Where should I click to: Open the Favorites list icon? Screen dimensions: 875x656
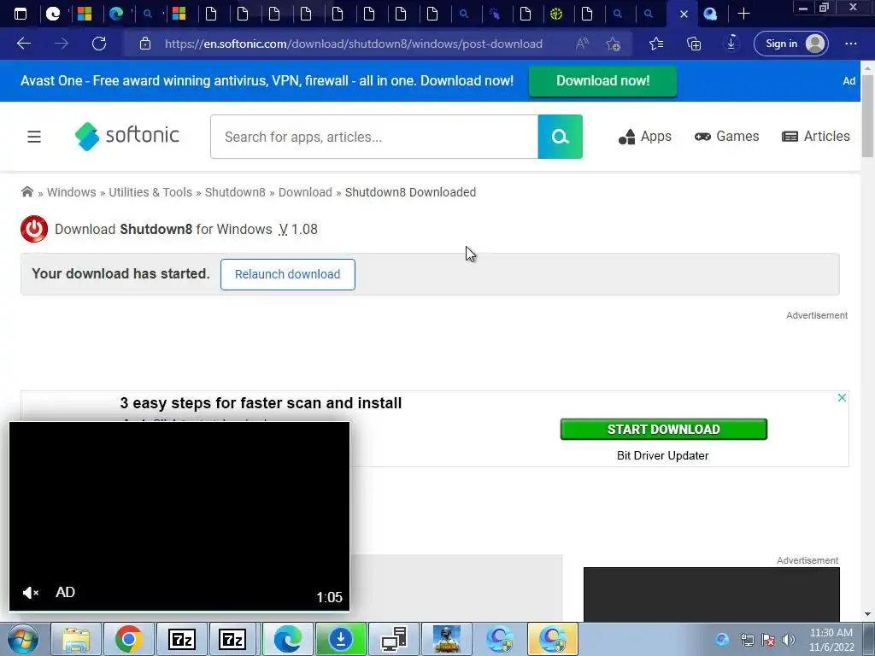(x=656, y=44)
